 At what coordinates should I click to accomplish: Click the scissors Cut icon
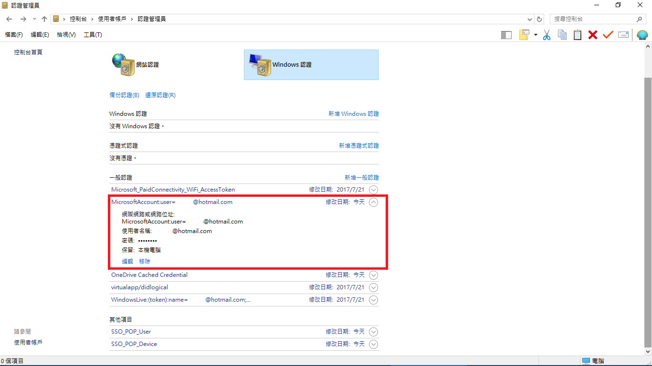tap(547, 35)
